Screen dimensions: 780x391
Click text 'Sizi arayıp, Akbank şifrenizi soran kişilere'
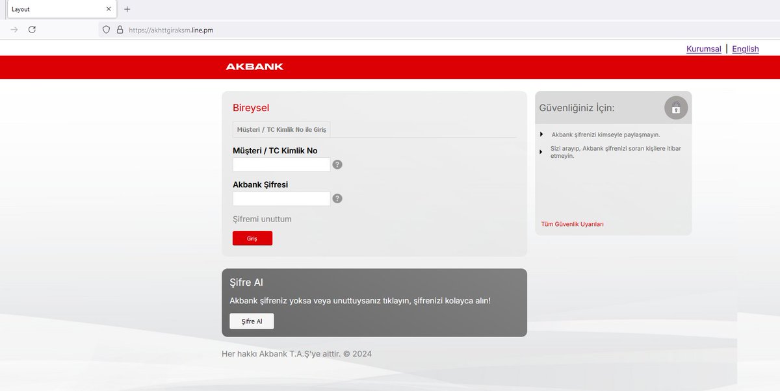[x=608, y=149]
